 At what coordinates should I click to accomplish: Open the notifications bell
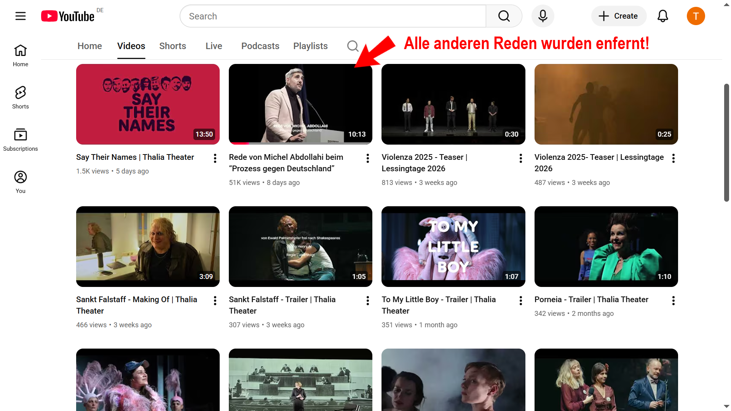pos(662,16)
